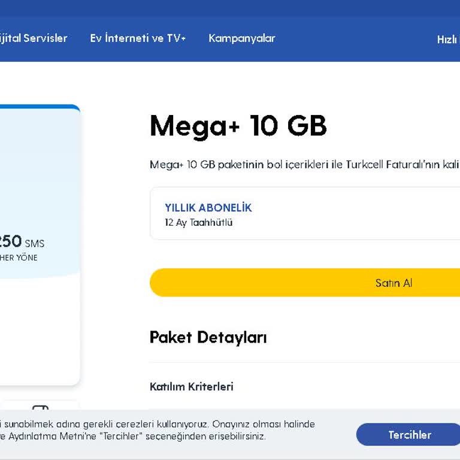Click the partially visible icon below package card
The image size is (460, 460).
pos(40,408)
